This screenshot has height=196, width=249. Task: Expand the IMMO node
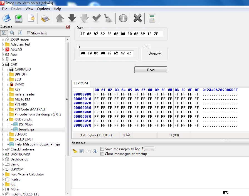pos(7,84)
